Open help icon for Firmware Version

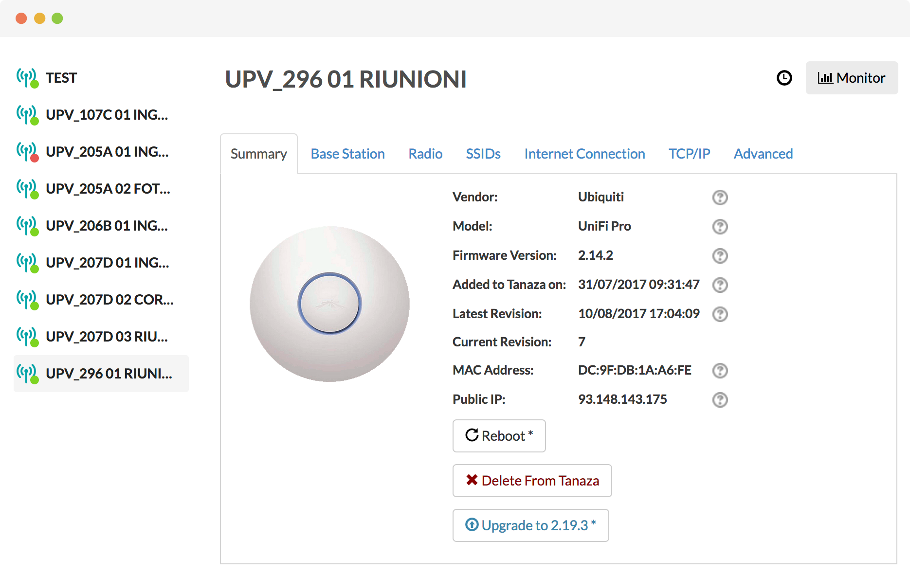point(720,256)
